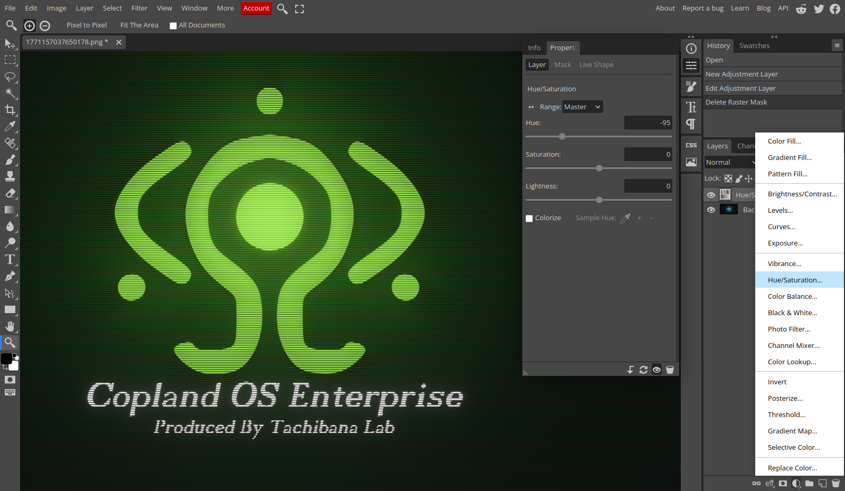Open search with the magnifier icon in menu bar
Image resolution: width=845 pixels, height=491 pixels.
tap(283, 8)
